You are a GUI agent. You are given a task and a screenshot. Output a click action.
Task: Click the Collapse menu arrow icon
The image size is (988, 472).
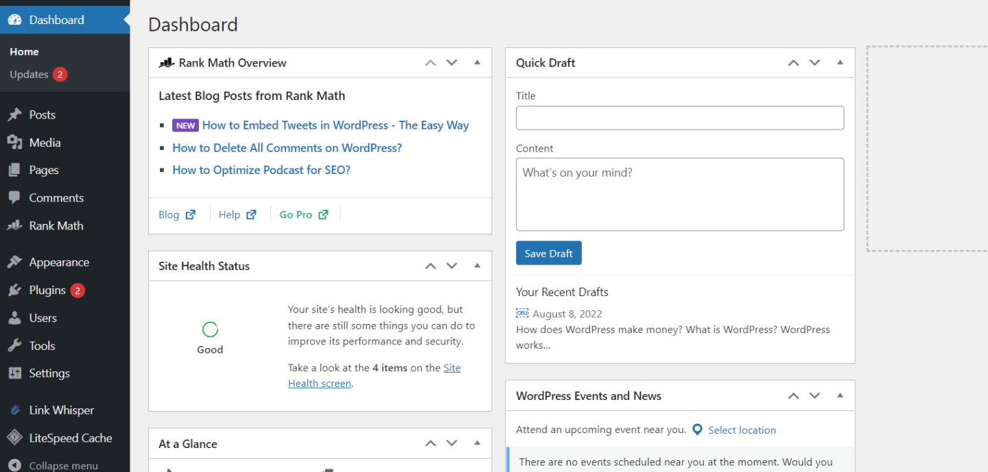click(x=14, y=466)
